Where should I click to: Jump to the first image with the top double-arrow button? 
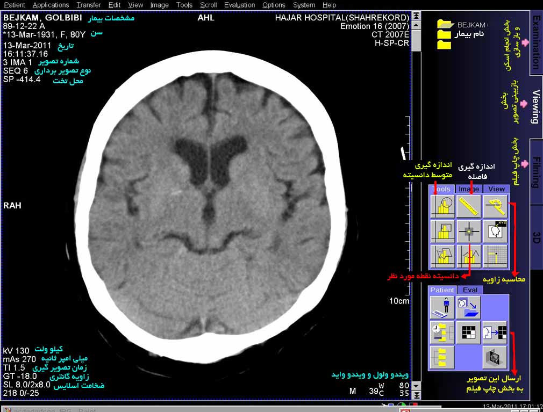[x=416, y=16]
